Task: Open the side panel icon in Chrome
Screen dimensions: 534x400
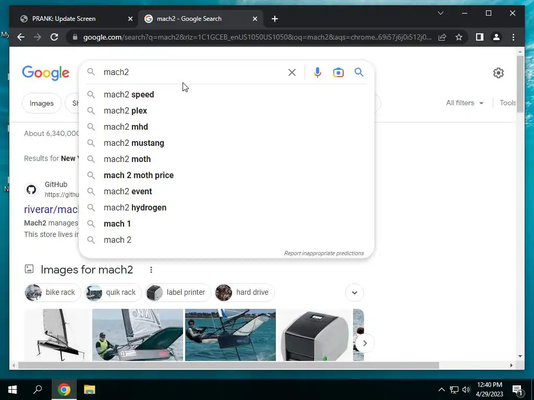Action: [x=480, y=37]
